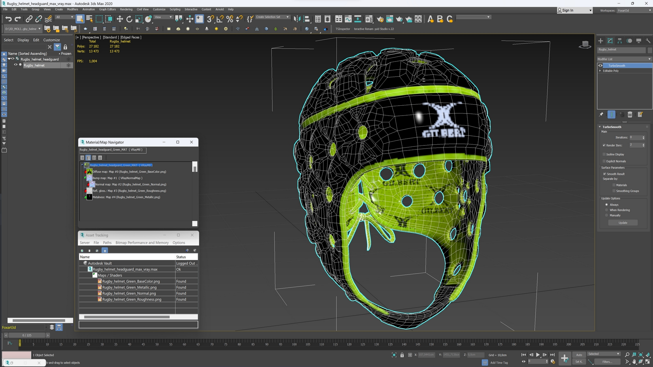
Task: Open the Rendering menu
Action: (x=126, y=10)
